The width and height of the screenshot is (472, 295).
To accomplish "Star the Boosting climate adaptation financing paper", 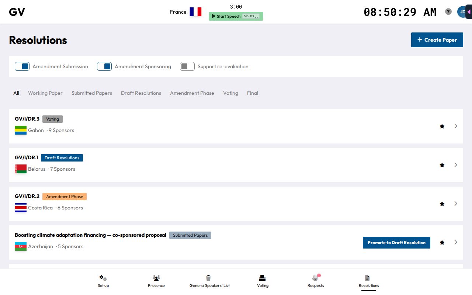I will (442, 243).
